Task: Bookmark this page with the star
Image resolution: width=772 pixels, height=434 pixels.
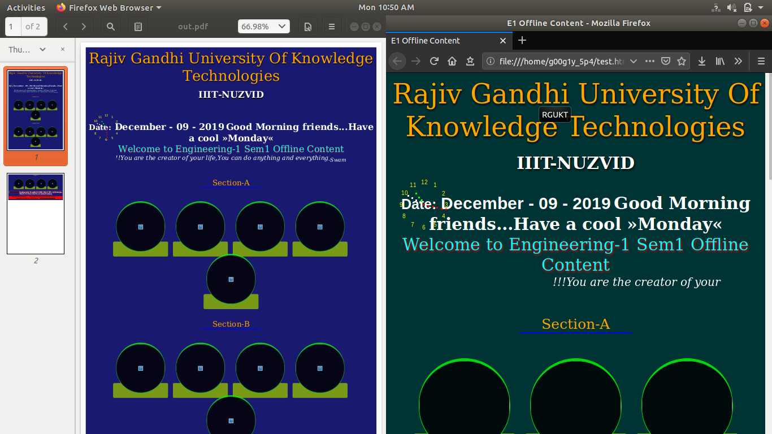Action: point(682,61)
